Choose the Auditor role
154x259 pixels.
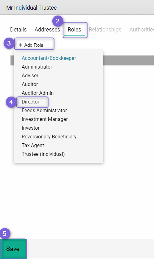tap(30, 84)
